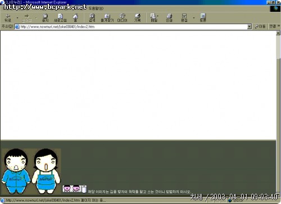
Task: Go to the home page via 홈
Action: point(75,18)
